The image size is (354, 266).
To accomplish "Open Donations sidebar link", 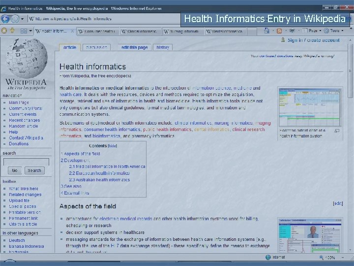I will (x=19, y=144).
